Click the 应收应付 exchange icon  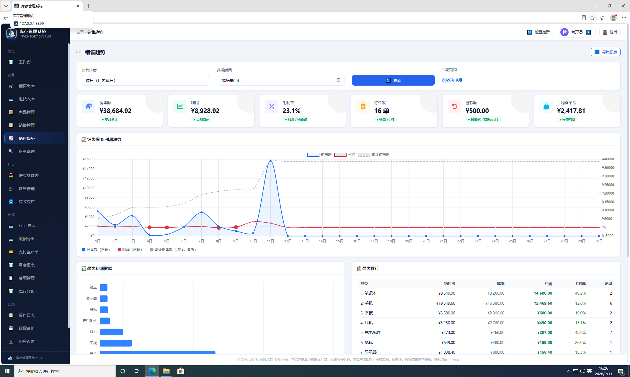(11, 202)
